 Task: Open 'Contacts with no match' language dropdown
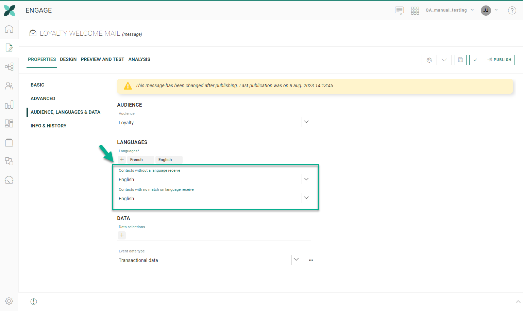306,198
